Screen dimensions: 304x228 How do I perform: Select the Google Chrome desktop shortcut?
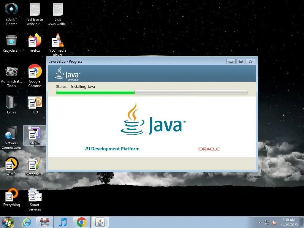[x=34, y=76]
